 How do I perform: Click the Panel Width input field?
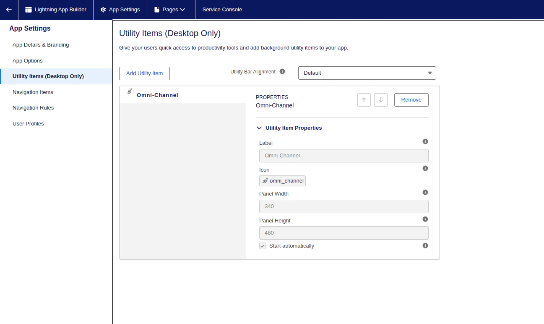(344, 206)
